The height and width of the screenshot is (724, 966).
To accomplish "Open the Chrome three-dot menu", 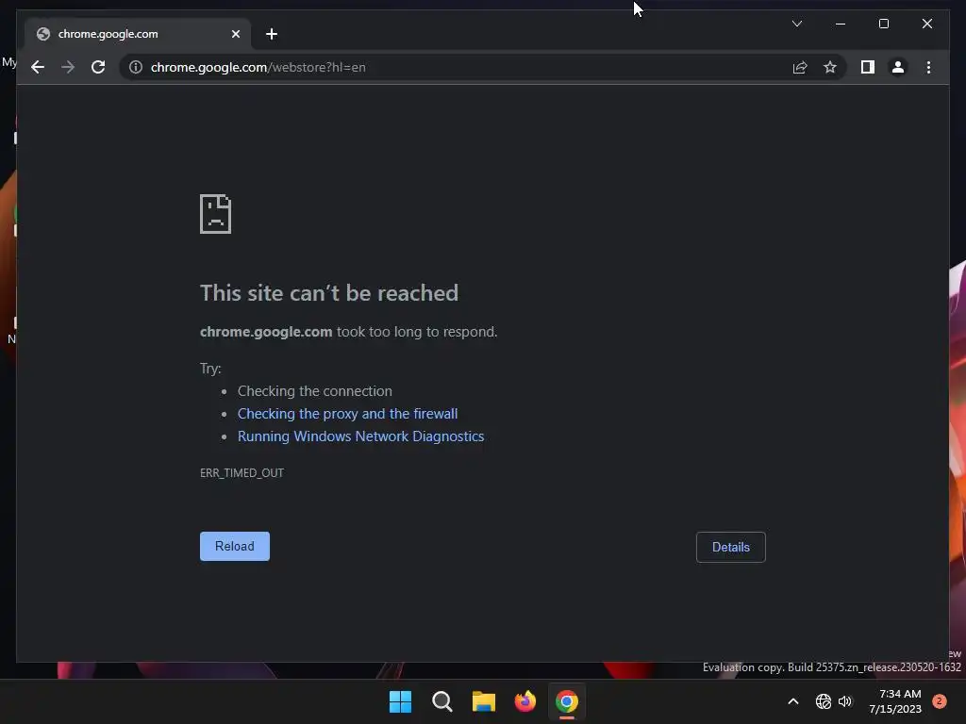I will [928, 67].
